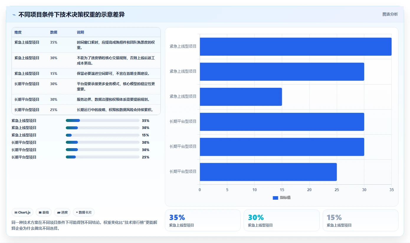
Task: Open the blue 35% data card
Action: 203,220
